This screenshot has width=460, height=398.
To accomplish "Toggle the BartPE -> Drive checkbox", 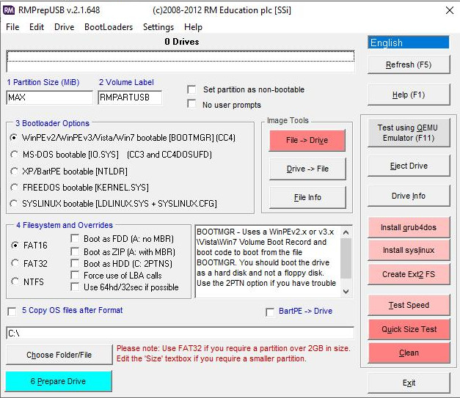I will [271, 312].
